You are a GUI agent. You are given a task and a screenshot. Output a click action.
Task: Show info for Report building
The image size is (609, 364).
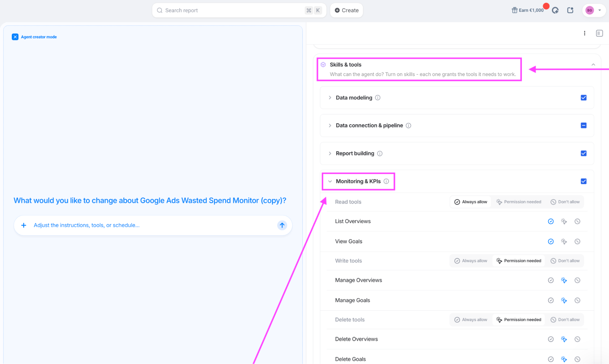[x=380, y=153]
